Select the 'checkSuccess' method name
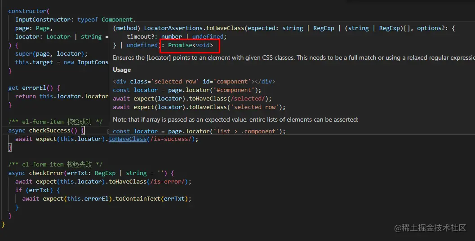This screenshot has width=475, height=241. [x=50, y=131]
